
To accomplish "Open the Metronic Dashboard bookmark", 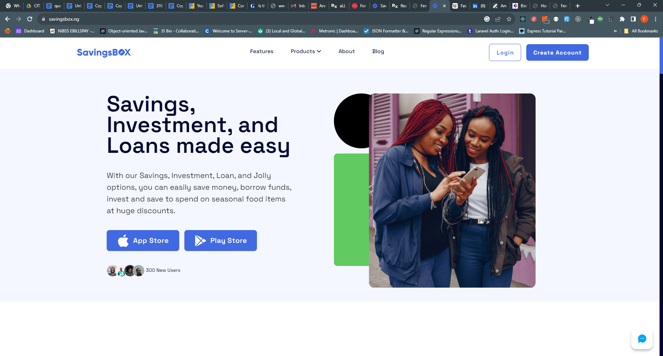I will [x=334, y=31].
